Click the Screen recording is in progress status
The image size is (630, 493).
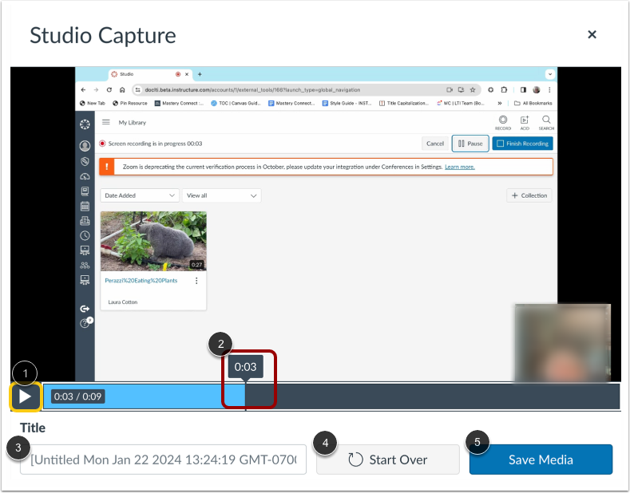click(x=155, y=144)
